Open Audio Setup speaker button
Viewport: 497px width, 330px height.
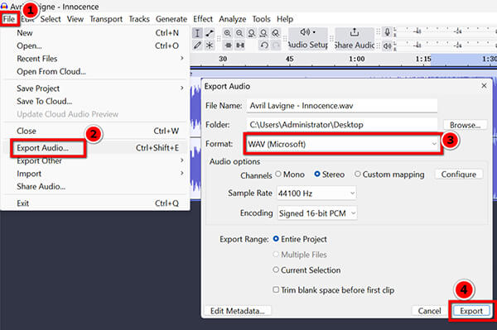pos(308,39)
